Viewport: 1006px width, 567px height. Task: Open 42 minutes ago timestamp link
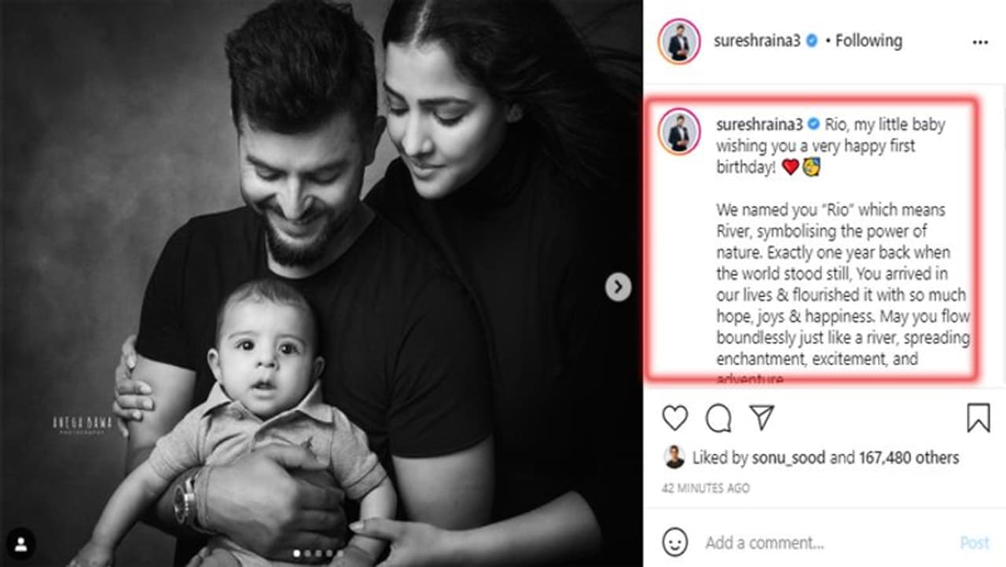(705, 488)
